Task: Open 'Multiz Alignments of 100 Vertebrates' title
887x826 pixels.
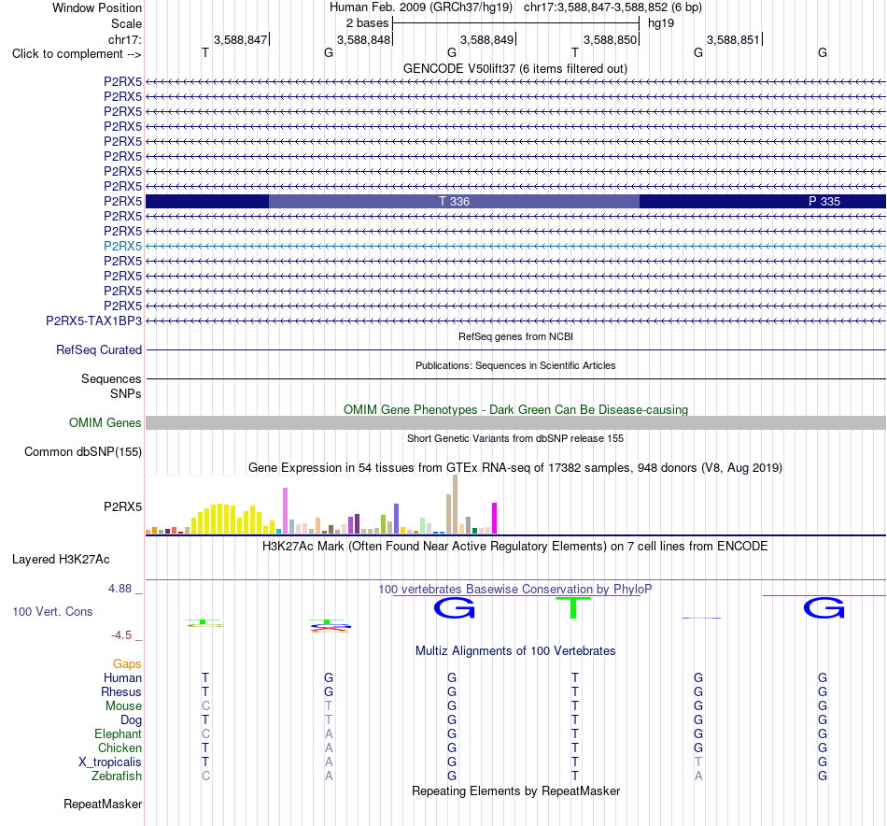Action: tap(515, 650)
